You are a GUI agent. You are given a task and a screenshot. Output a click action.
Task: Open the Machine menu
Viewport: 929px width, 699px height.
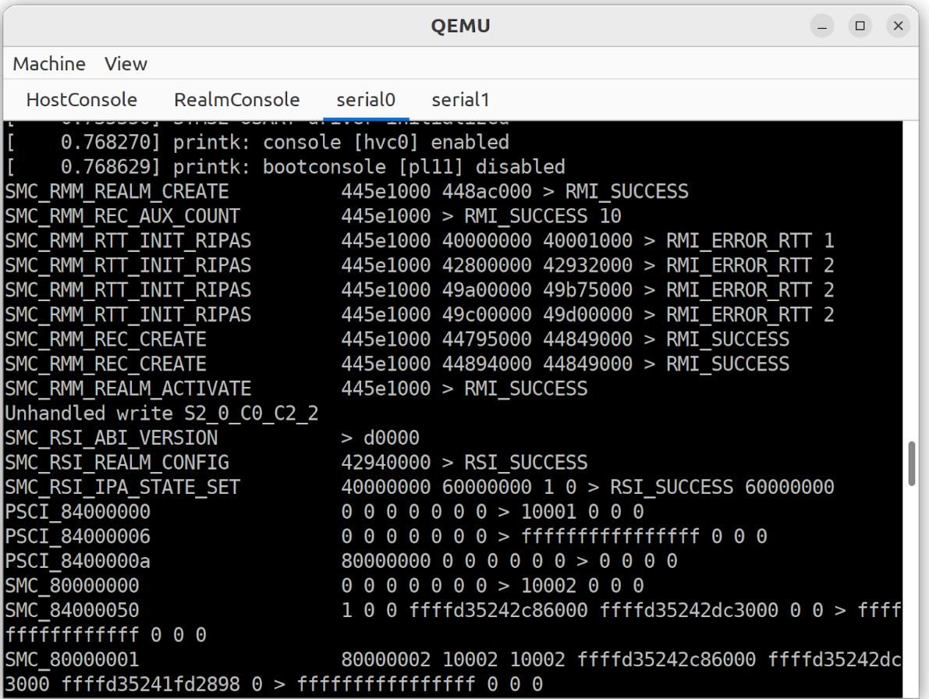(x=49, y=63)
